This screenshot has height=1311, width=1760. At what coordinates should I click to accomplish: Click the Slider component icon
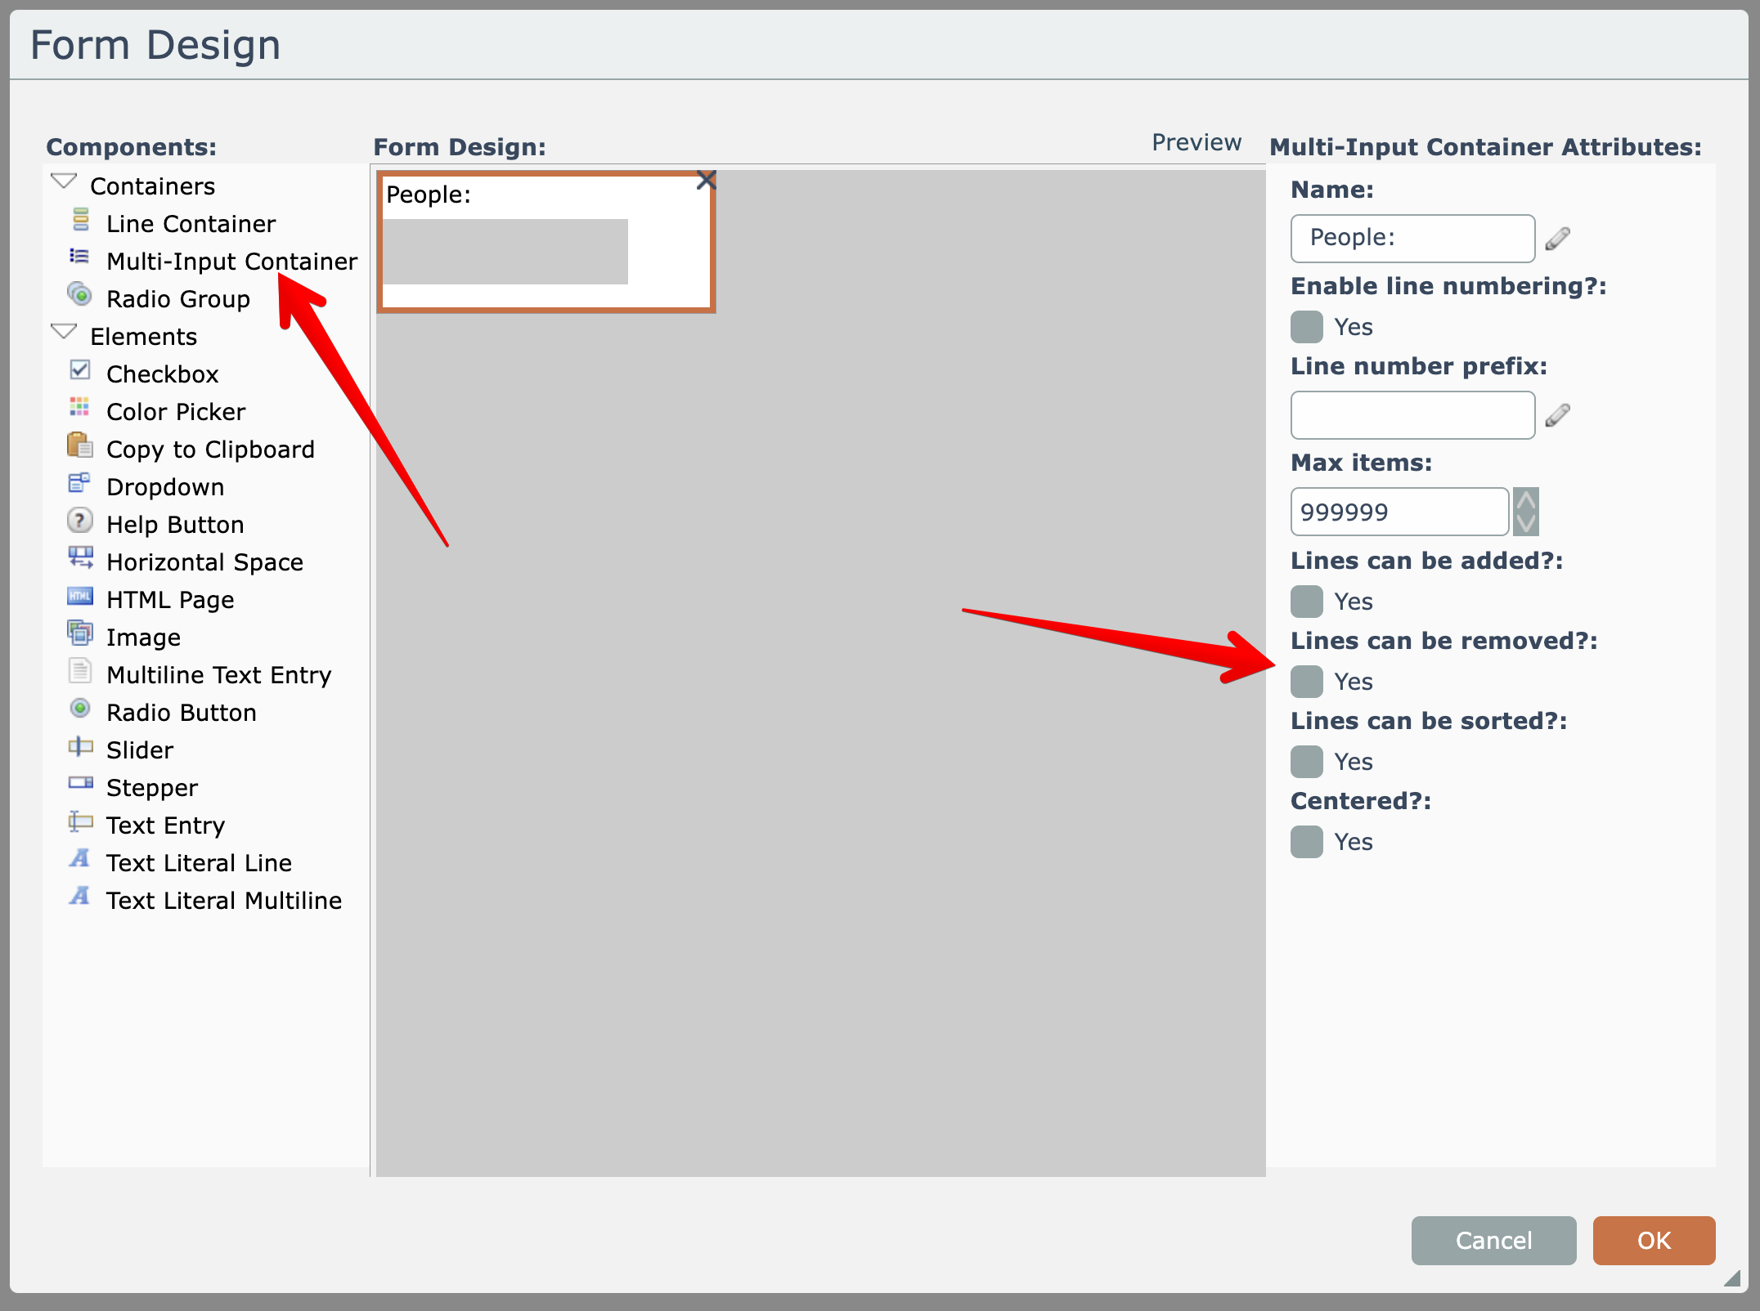pos(79,746)
